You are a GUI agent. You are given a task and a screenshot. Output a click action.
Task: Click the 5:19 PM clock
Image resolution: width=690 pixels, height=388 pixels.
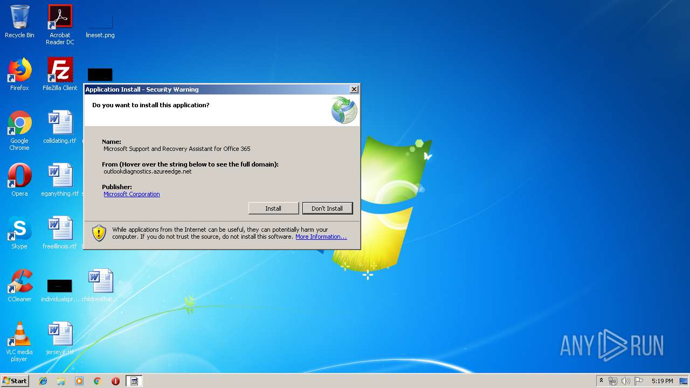pyautogui.click(x=662, y=381)
